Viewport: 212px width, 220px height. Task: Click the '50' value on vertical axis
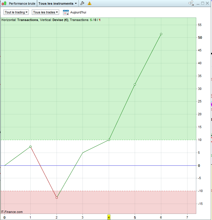(x=200, y=38)
